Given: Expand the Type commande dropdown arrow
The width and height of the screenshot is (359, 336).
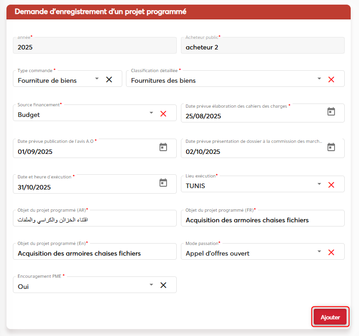Looking at the screenshot, I should click(97, 79).
